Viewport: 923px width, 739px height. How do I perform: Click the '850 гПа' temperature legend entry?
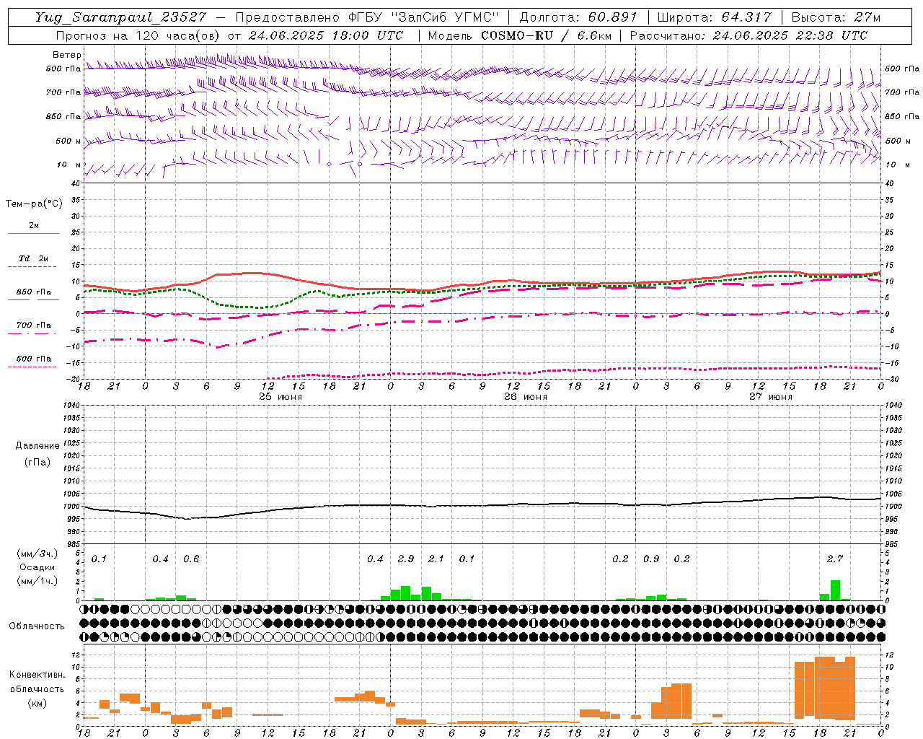tap(34, 292)
